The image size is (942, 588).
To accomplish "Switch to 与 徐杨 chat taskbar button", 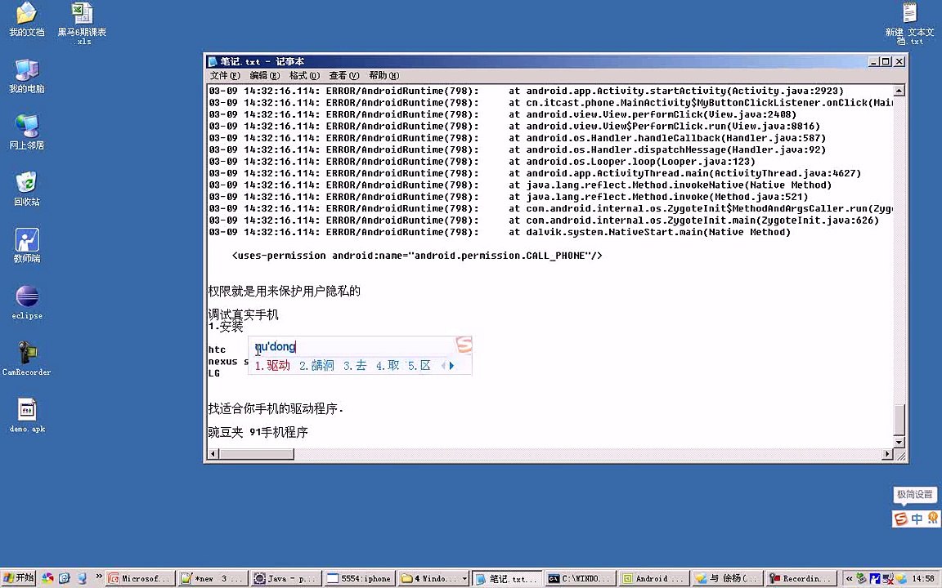I will coord(728,578).
